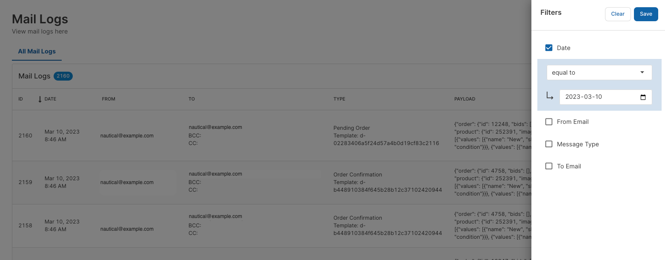665x260 pixels.
Task: Click the sort arrow next to DATE column
Action: (x=40, y=99)
